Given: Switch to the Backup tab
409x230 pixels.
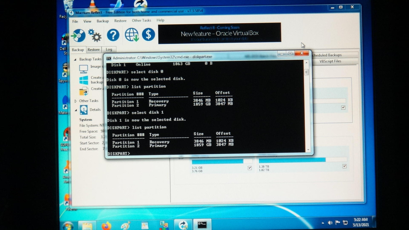Looking at the screenshot, I should [78, 50].
